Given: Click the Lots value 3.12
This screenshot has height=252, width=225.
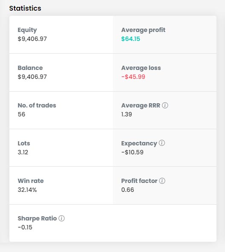Looking at the screenshot, I should 23,152.
